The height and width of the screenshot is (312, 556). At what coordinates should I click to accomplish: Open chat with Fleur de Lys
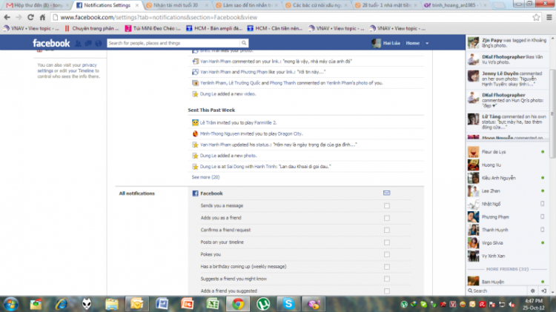coord(507,152)
